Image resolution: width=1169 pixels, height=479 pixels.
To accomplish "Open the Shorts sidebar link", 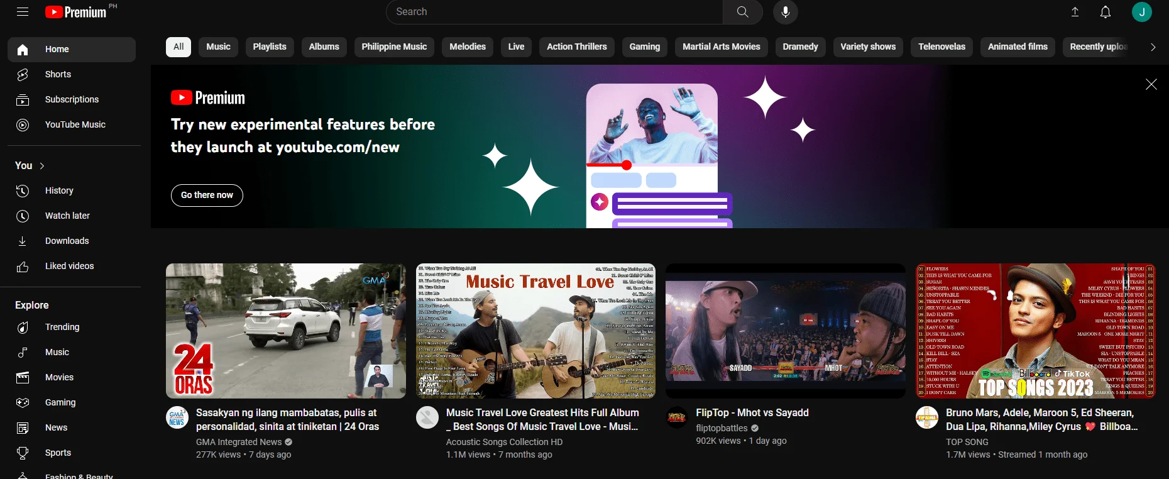I will (x=72, y=75).
